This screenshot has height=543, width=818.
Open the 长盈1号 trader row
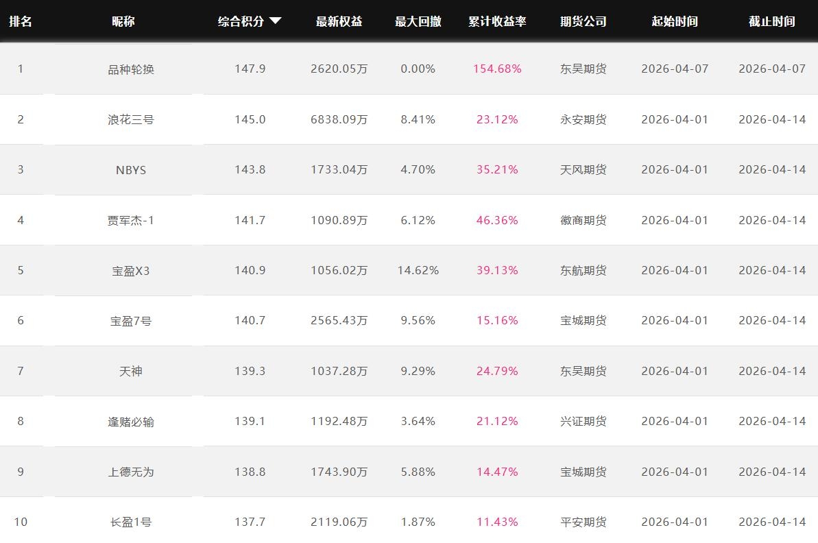pos(131,522)
